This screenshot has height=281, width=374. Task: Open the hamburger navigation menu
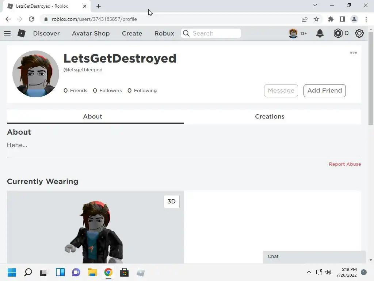(7, 33)
